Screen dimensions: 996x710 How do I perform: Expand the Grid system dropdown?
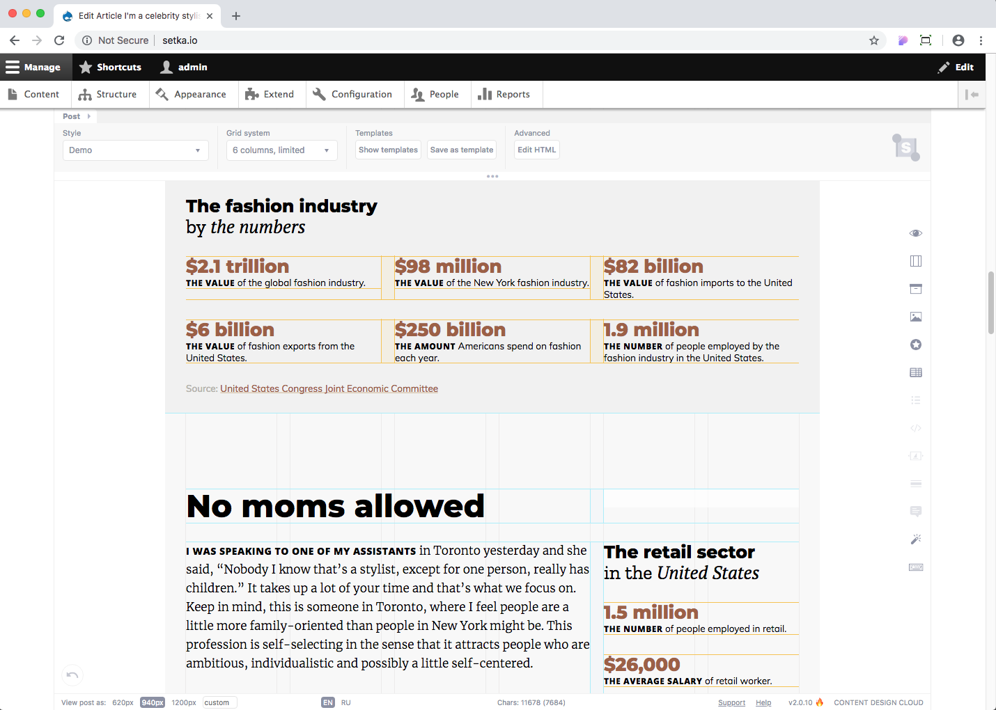pyautogui.click(x=282, y=150)
